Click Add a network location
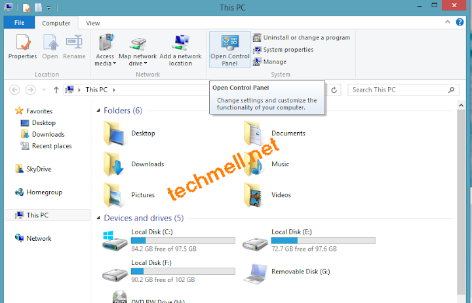The width and height of the screenshot is (472, 303). point(180,50)
